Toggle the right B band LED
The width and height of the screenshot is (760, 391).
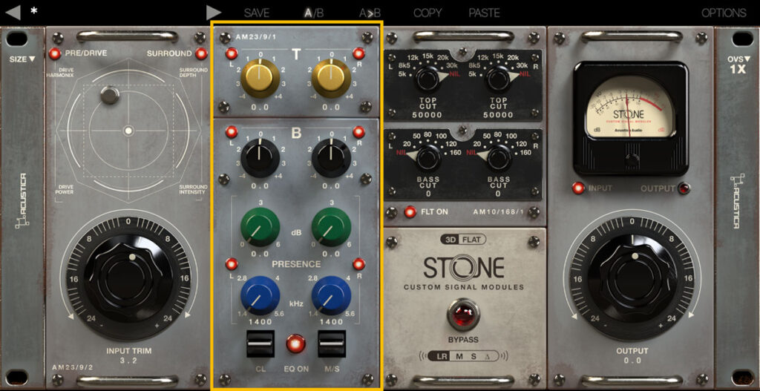click(x=358, y=132)
